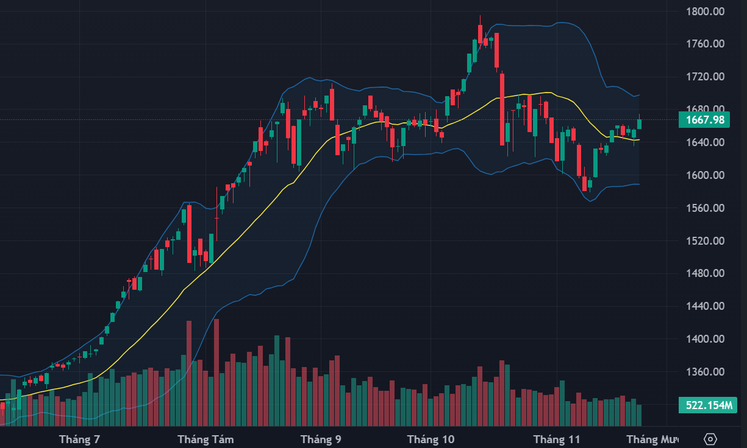Image resolution: width=747 pixels, height=448 pixels.
Task: Select the Tháng Tám time axis label
Action: pos(206,439)
